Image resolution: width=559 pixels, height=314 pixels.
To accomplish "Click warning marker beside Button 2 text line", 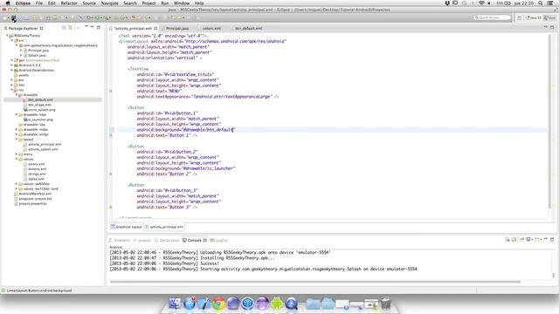I will 111,174.
